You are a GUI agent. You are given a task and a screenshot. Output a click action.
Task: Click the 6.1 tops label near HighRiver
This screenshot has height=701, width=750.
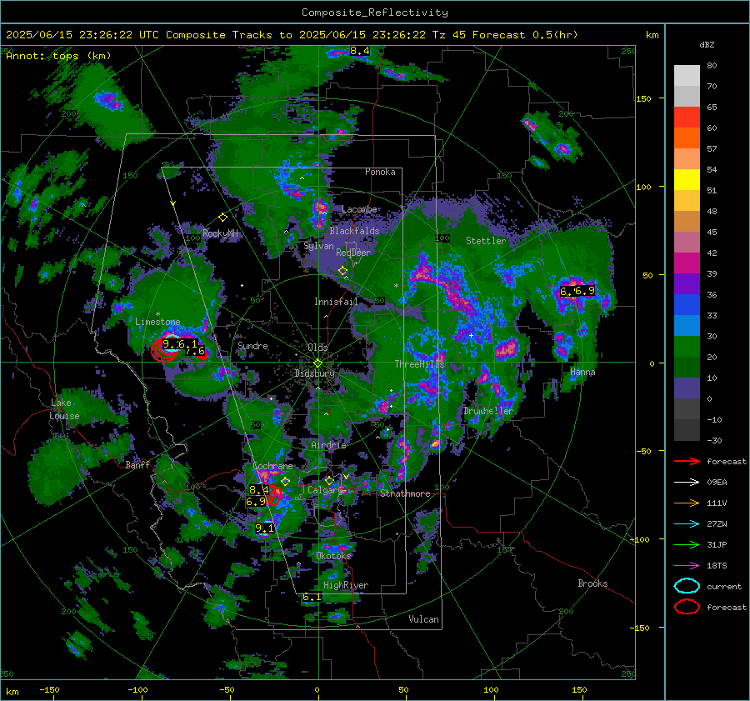coord(312,597)
